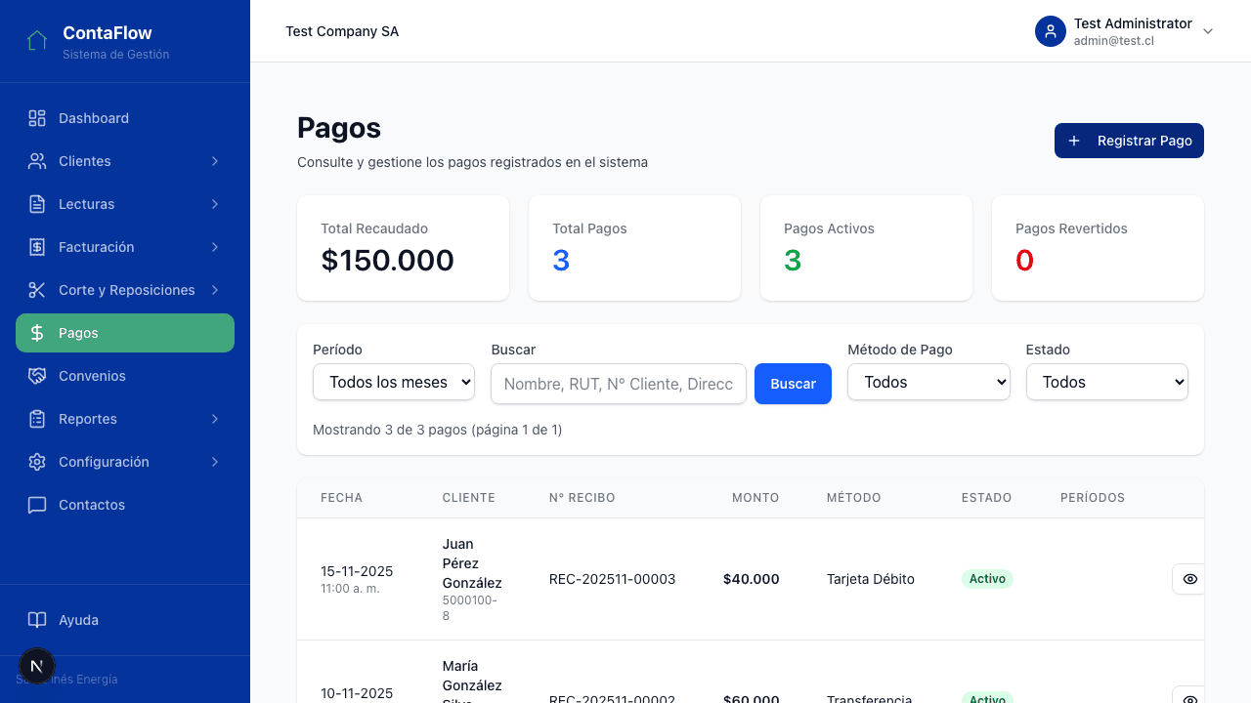Go to Dashboard in the sidebar
Image resolution: width=1251 pixels, height=703 pixels.
pos(125,118)
